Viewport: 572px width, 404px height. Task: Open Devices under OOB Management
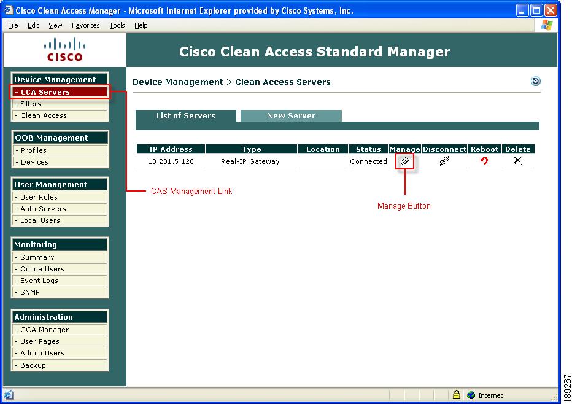pos(60,162)
